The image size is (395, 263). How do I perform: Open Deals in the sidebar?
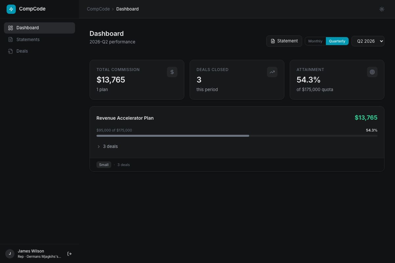coord(39,51)
